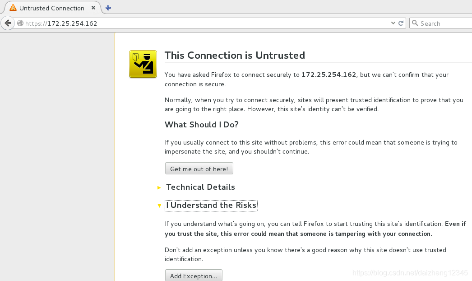The image size is (472, 281).
Task: Click the globe site identity icon
Action: click(x=20, y=23)
